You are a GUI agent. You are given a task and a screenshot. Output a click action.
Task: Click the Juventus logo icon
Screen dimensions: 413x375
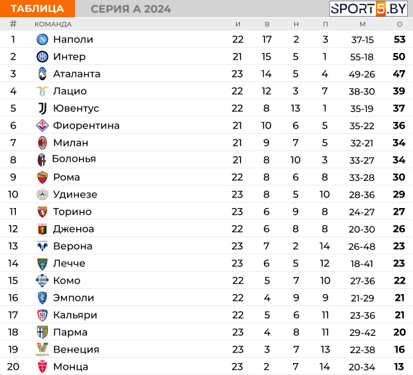[42, 108]
